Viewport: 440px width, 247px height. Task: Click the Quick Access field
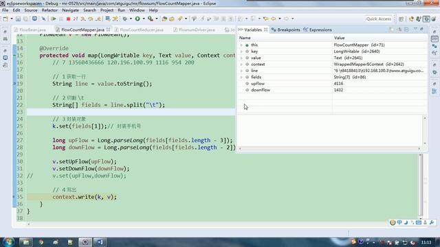coord(379,19)
